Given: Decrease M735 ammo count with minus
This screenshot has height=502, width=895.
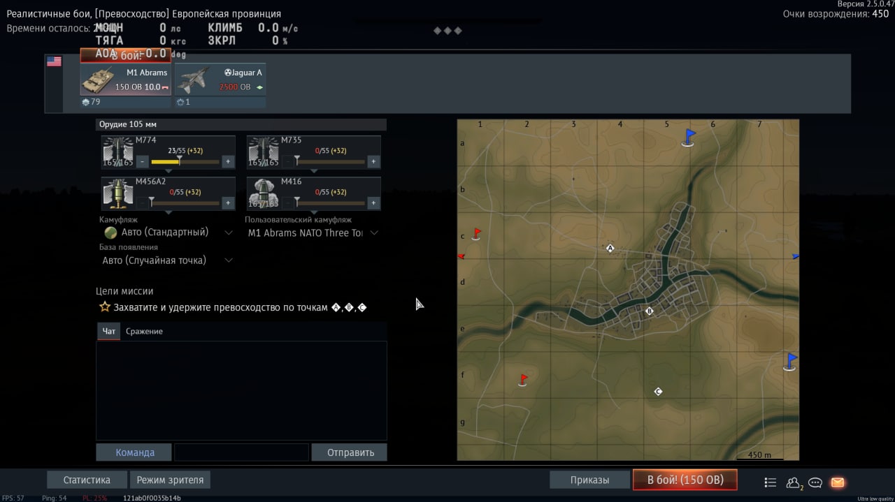Looking at the screenshot, I should click(288, 162).
